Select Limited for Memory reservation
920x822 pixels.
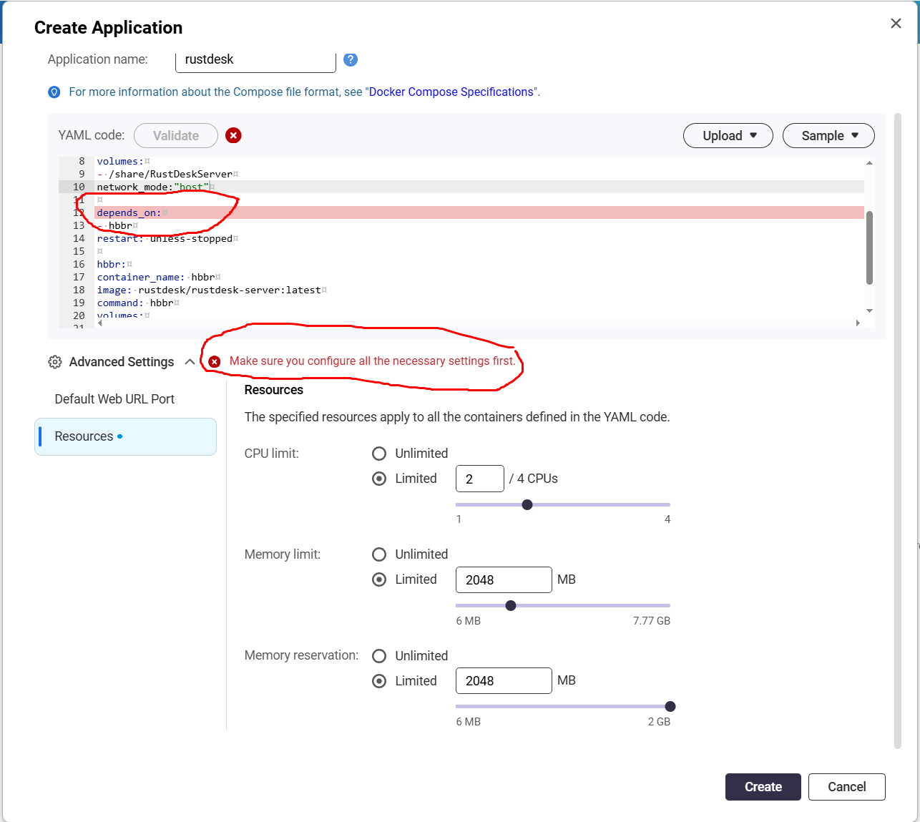[x=379, y=681]
